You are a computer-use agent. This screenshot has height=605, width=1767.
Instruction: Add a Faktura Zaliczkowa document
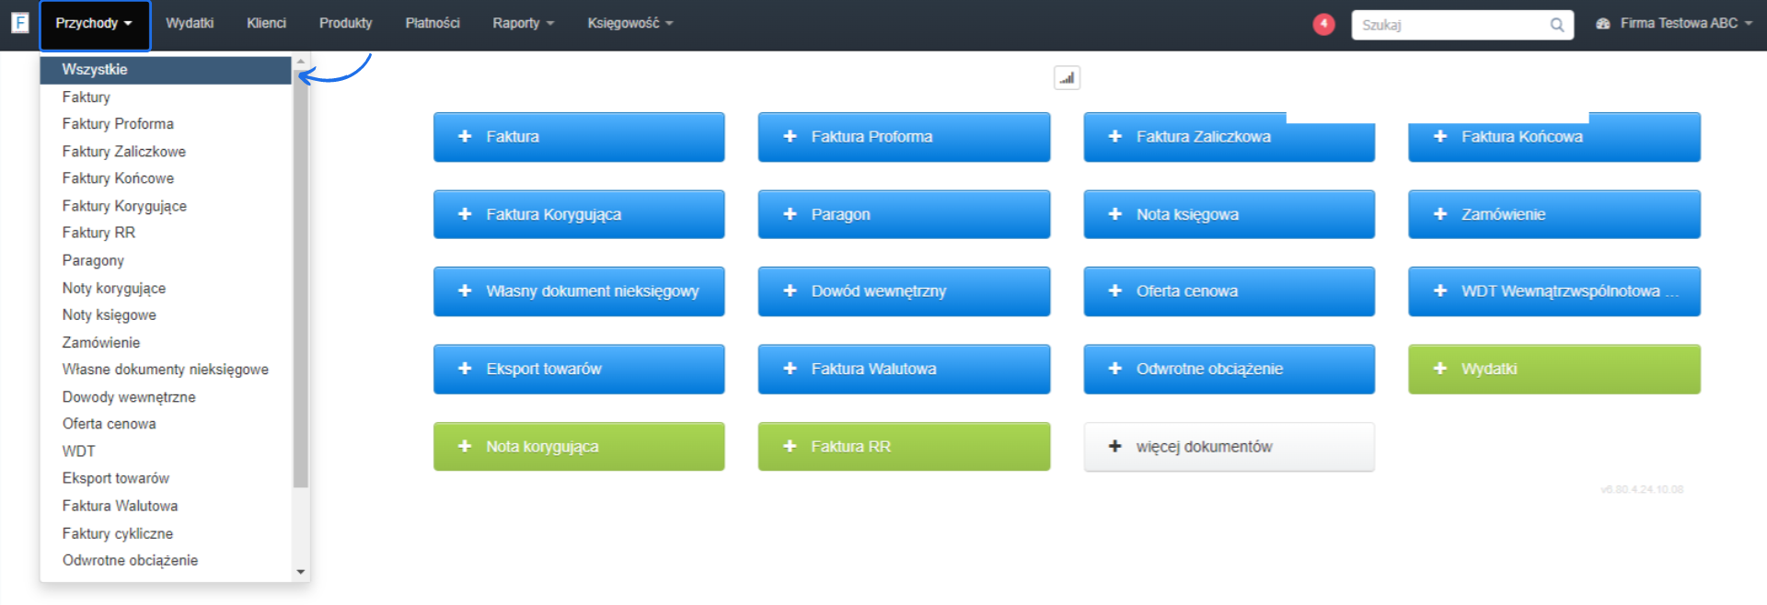(x=1229, y=137)
